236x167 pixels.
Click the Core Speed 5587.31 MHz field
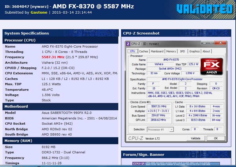(x=159, y=107)
